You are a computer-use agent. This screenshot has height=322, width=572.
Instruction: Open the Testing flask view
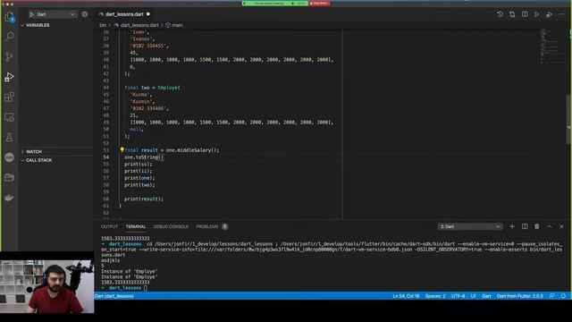coord(10,137)
